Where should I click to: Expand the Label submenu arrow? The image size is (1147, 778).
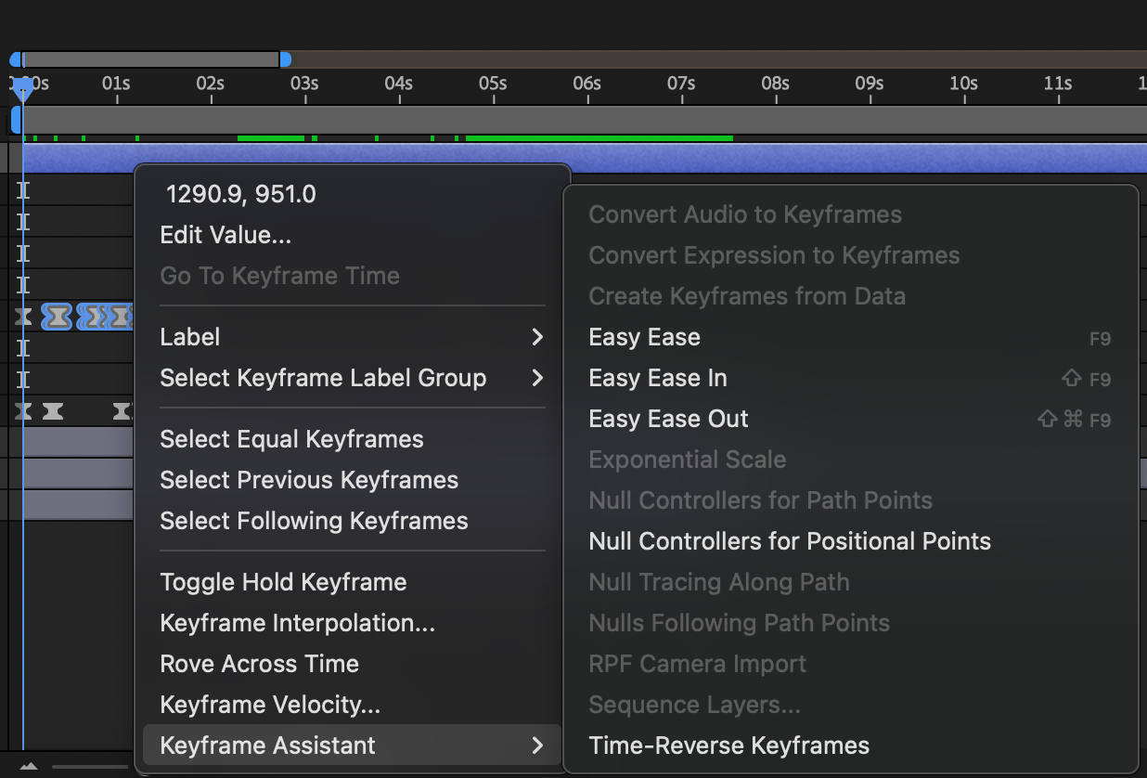[536, 337]
